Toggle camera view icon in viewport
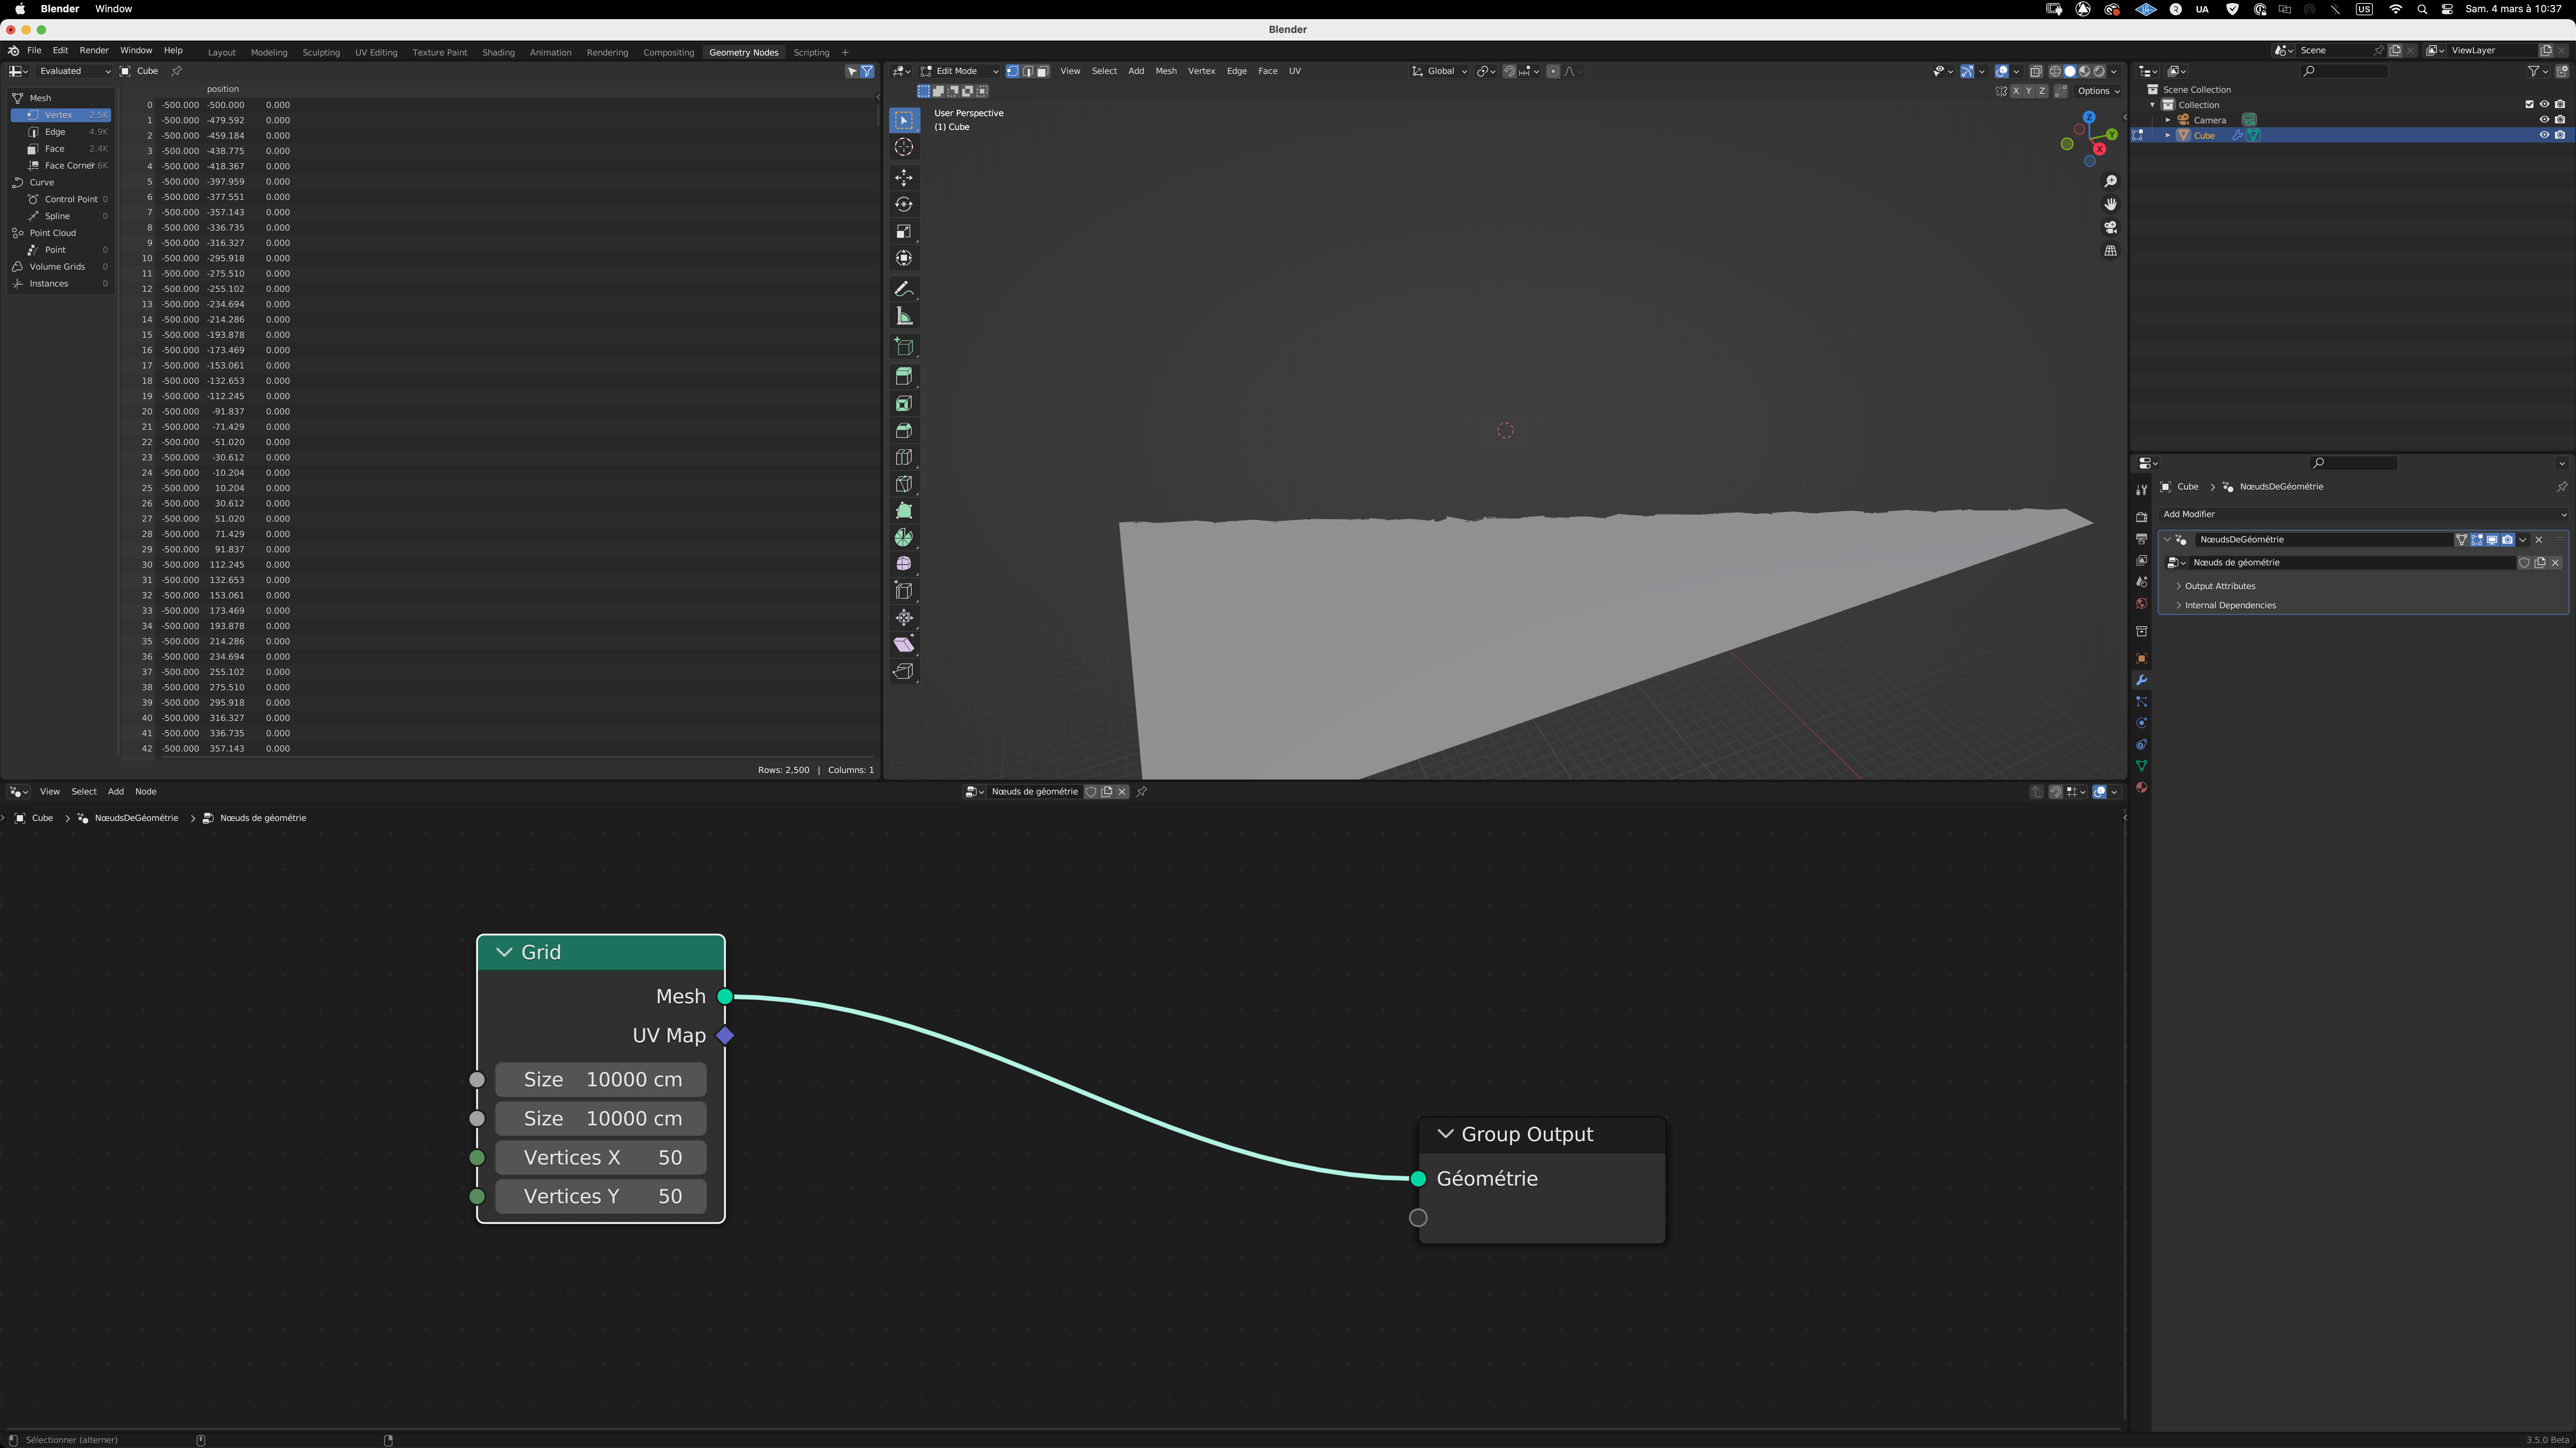The image size is (2576, 1448). (2111, 228)
